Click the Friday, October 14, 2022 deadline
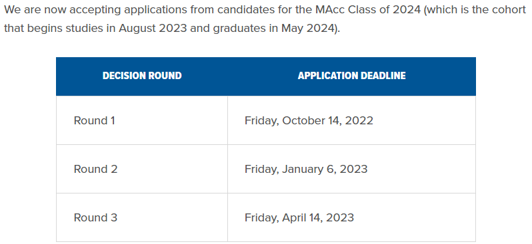 (x=309, y=121)
